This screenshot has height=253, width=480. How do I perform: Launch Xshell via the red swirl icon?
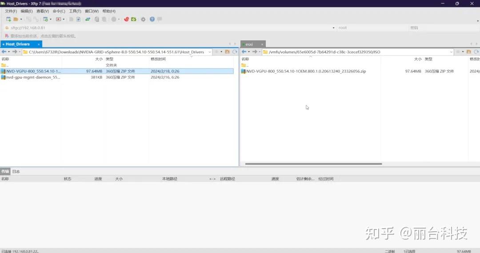pyautogui.click(x=126, y=19)
